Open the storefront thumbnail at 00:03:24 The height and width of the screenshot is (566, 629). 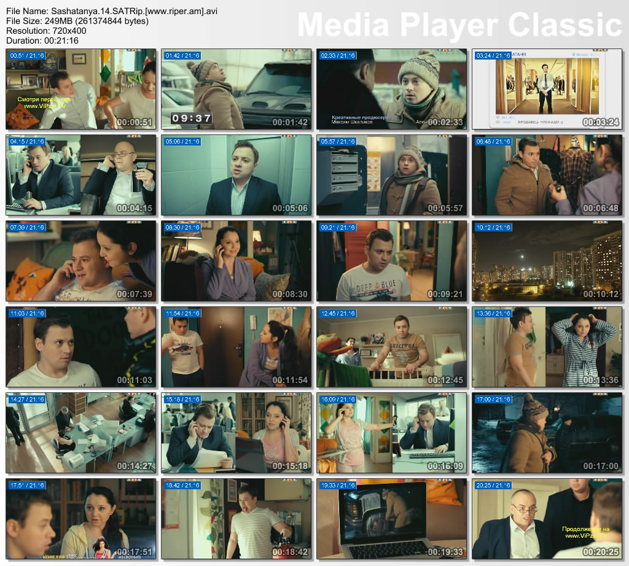click(x=547, y=89)
